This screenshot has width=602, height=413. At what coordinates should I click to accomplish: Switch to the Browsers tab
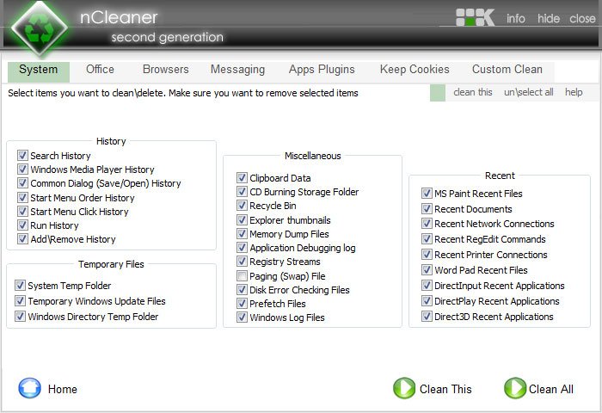coord(165,69)
